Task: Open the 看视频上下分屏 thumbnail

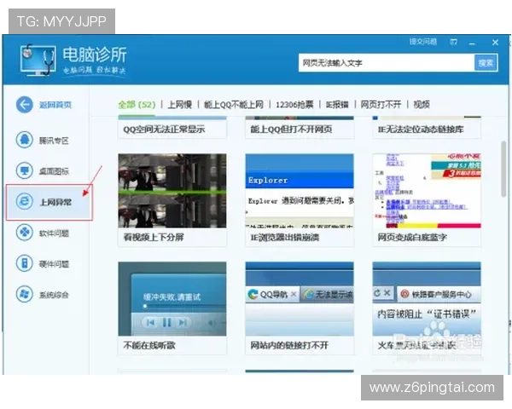Action: pyautogui.click(x=172, y=191)
